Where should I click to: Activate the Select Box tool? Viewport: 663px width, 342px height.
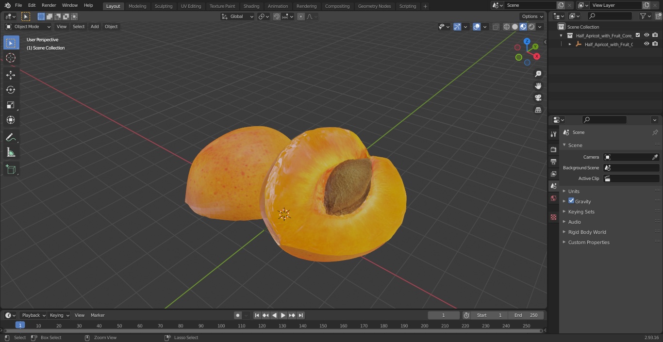point(11,43)
